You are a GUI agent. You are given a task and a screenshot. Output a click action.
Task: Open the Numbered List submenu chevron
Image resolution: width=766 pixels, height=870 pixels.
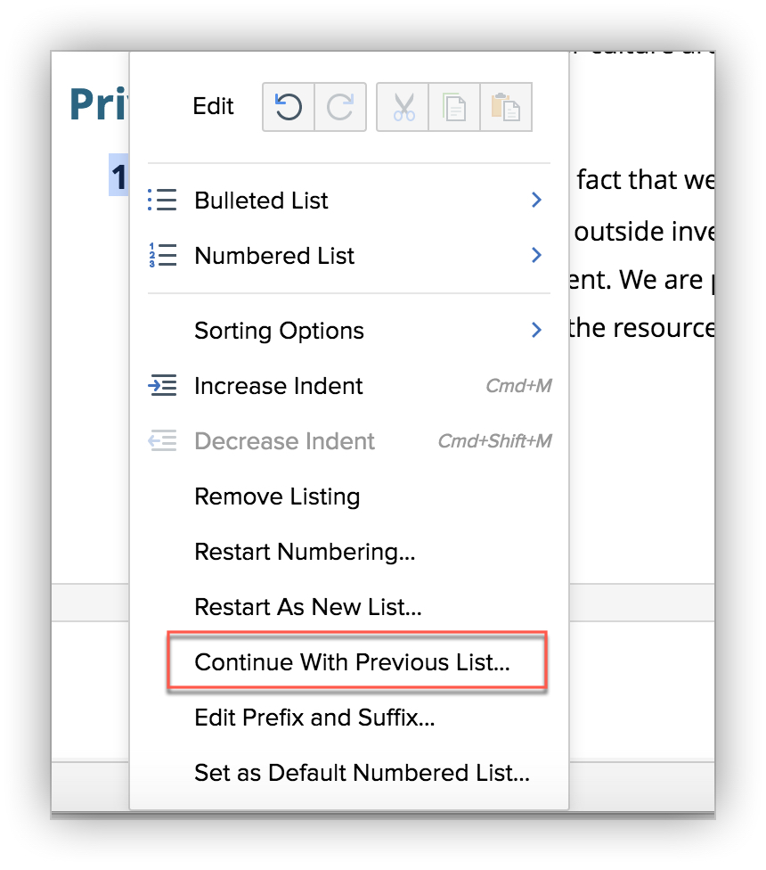(x=535, y=255)
